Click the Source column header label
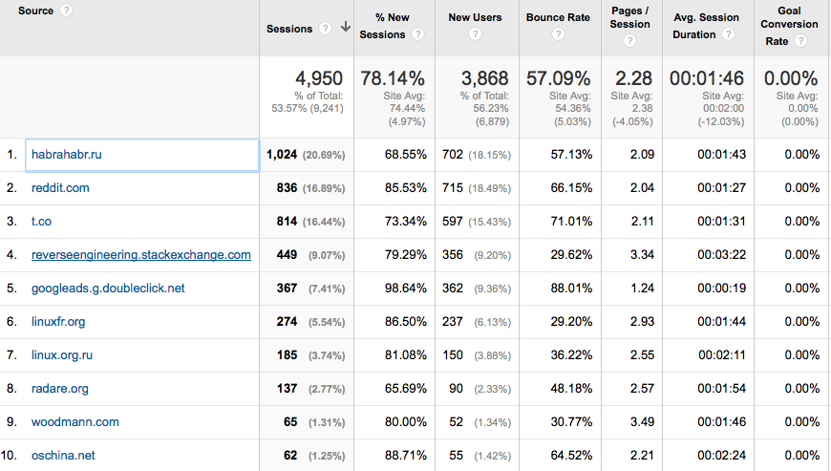This screenshot has width=831, height=471. click(35, 11)
